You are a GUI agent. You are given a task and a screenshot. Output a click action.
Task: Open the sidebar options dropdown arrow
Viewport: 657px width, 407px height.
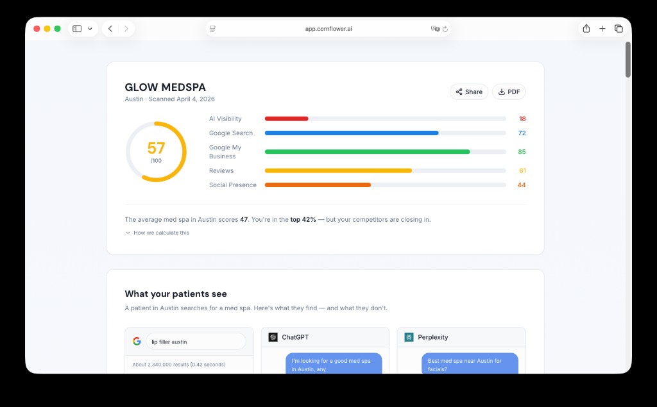(x=90, y=29)
